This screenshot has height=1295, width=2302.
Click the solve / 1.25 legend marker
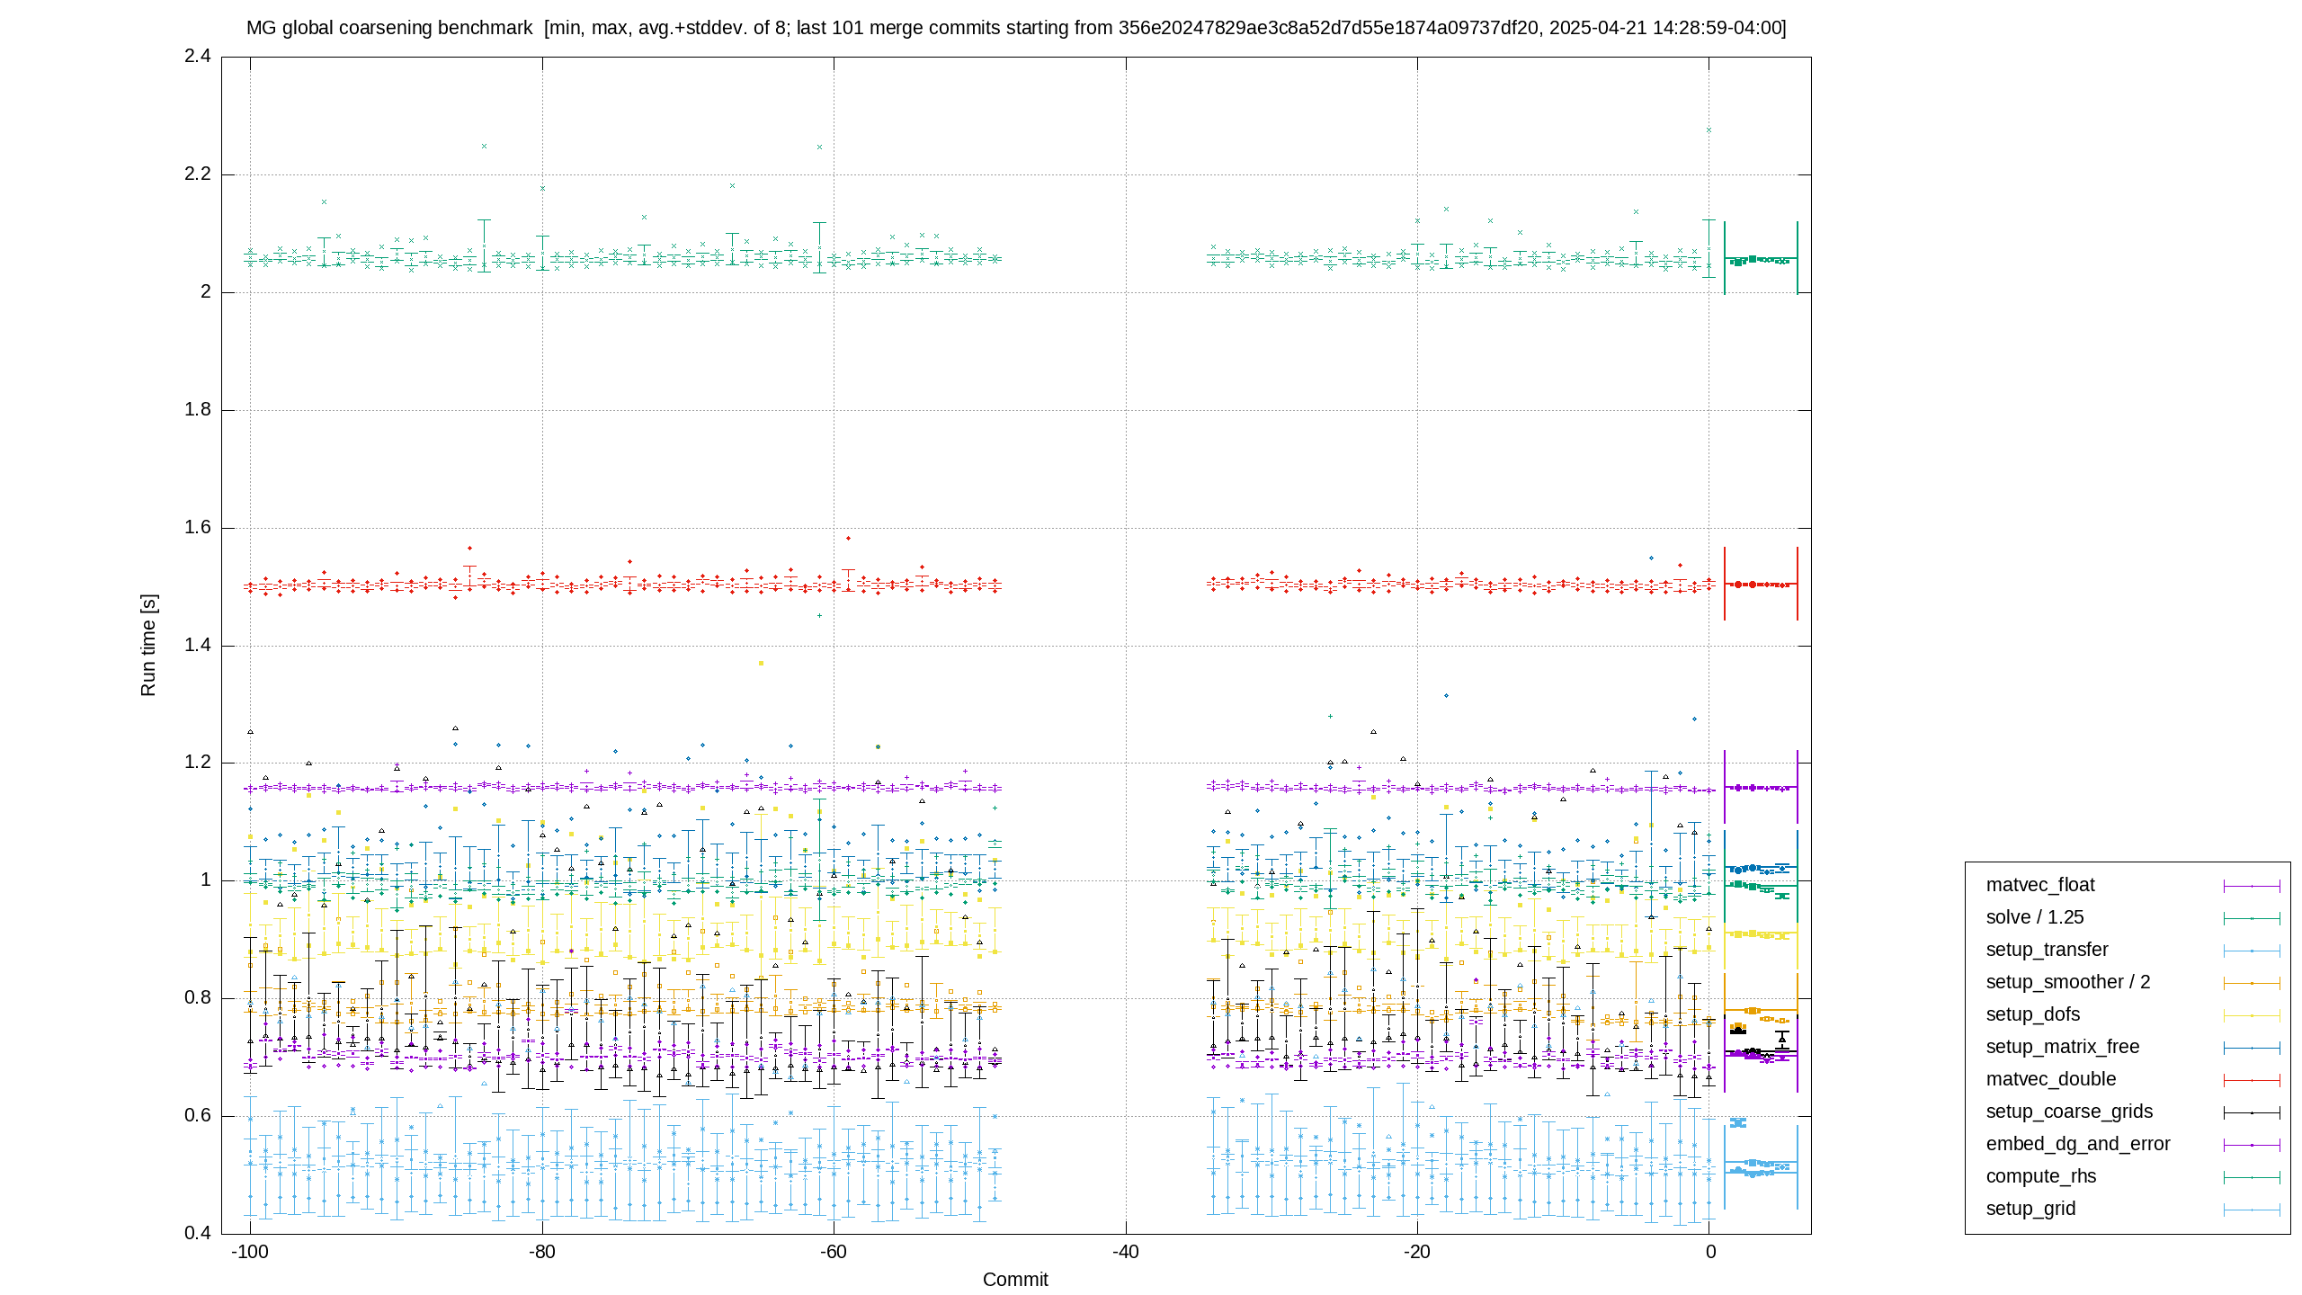(x=2252, y=918)
